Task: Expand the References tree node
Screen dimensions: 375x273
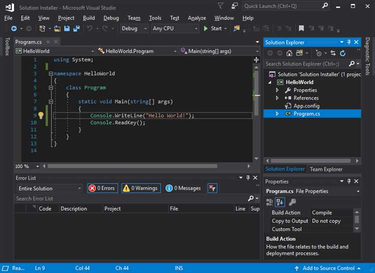Action: click(x=277, y=98)
